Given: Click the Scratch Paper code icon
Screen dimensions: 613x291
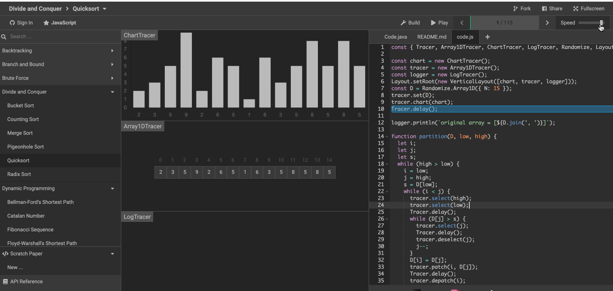Looking at the screenshot, I should click(x=5, y=254).
